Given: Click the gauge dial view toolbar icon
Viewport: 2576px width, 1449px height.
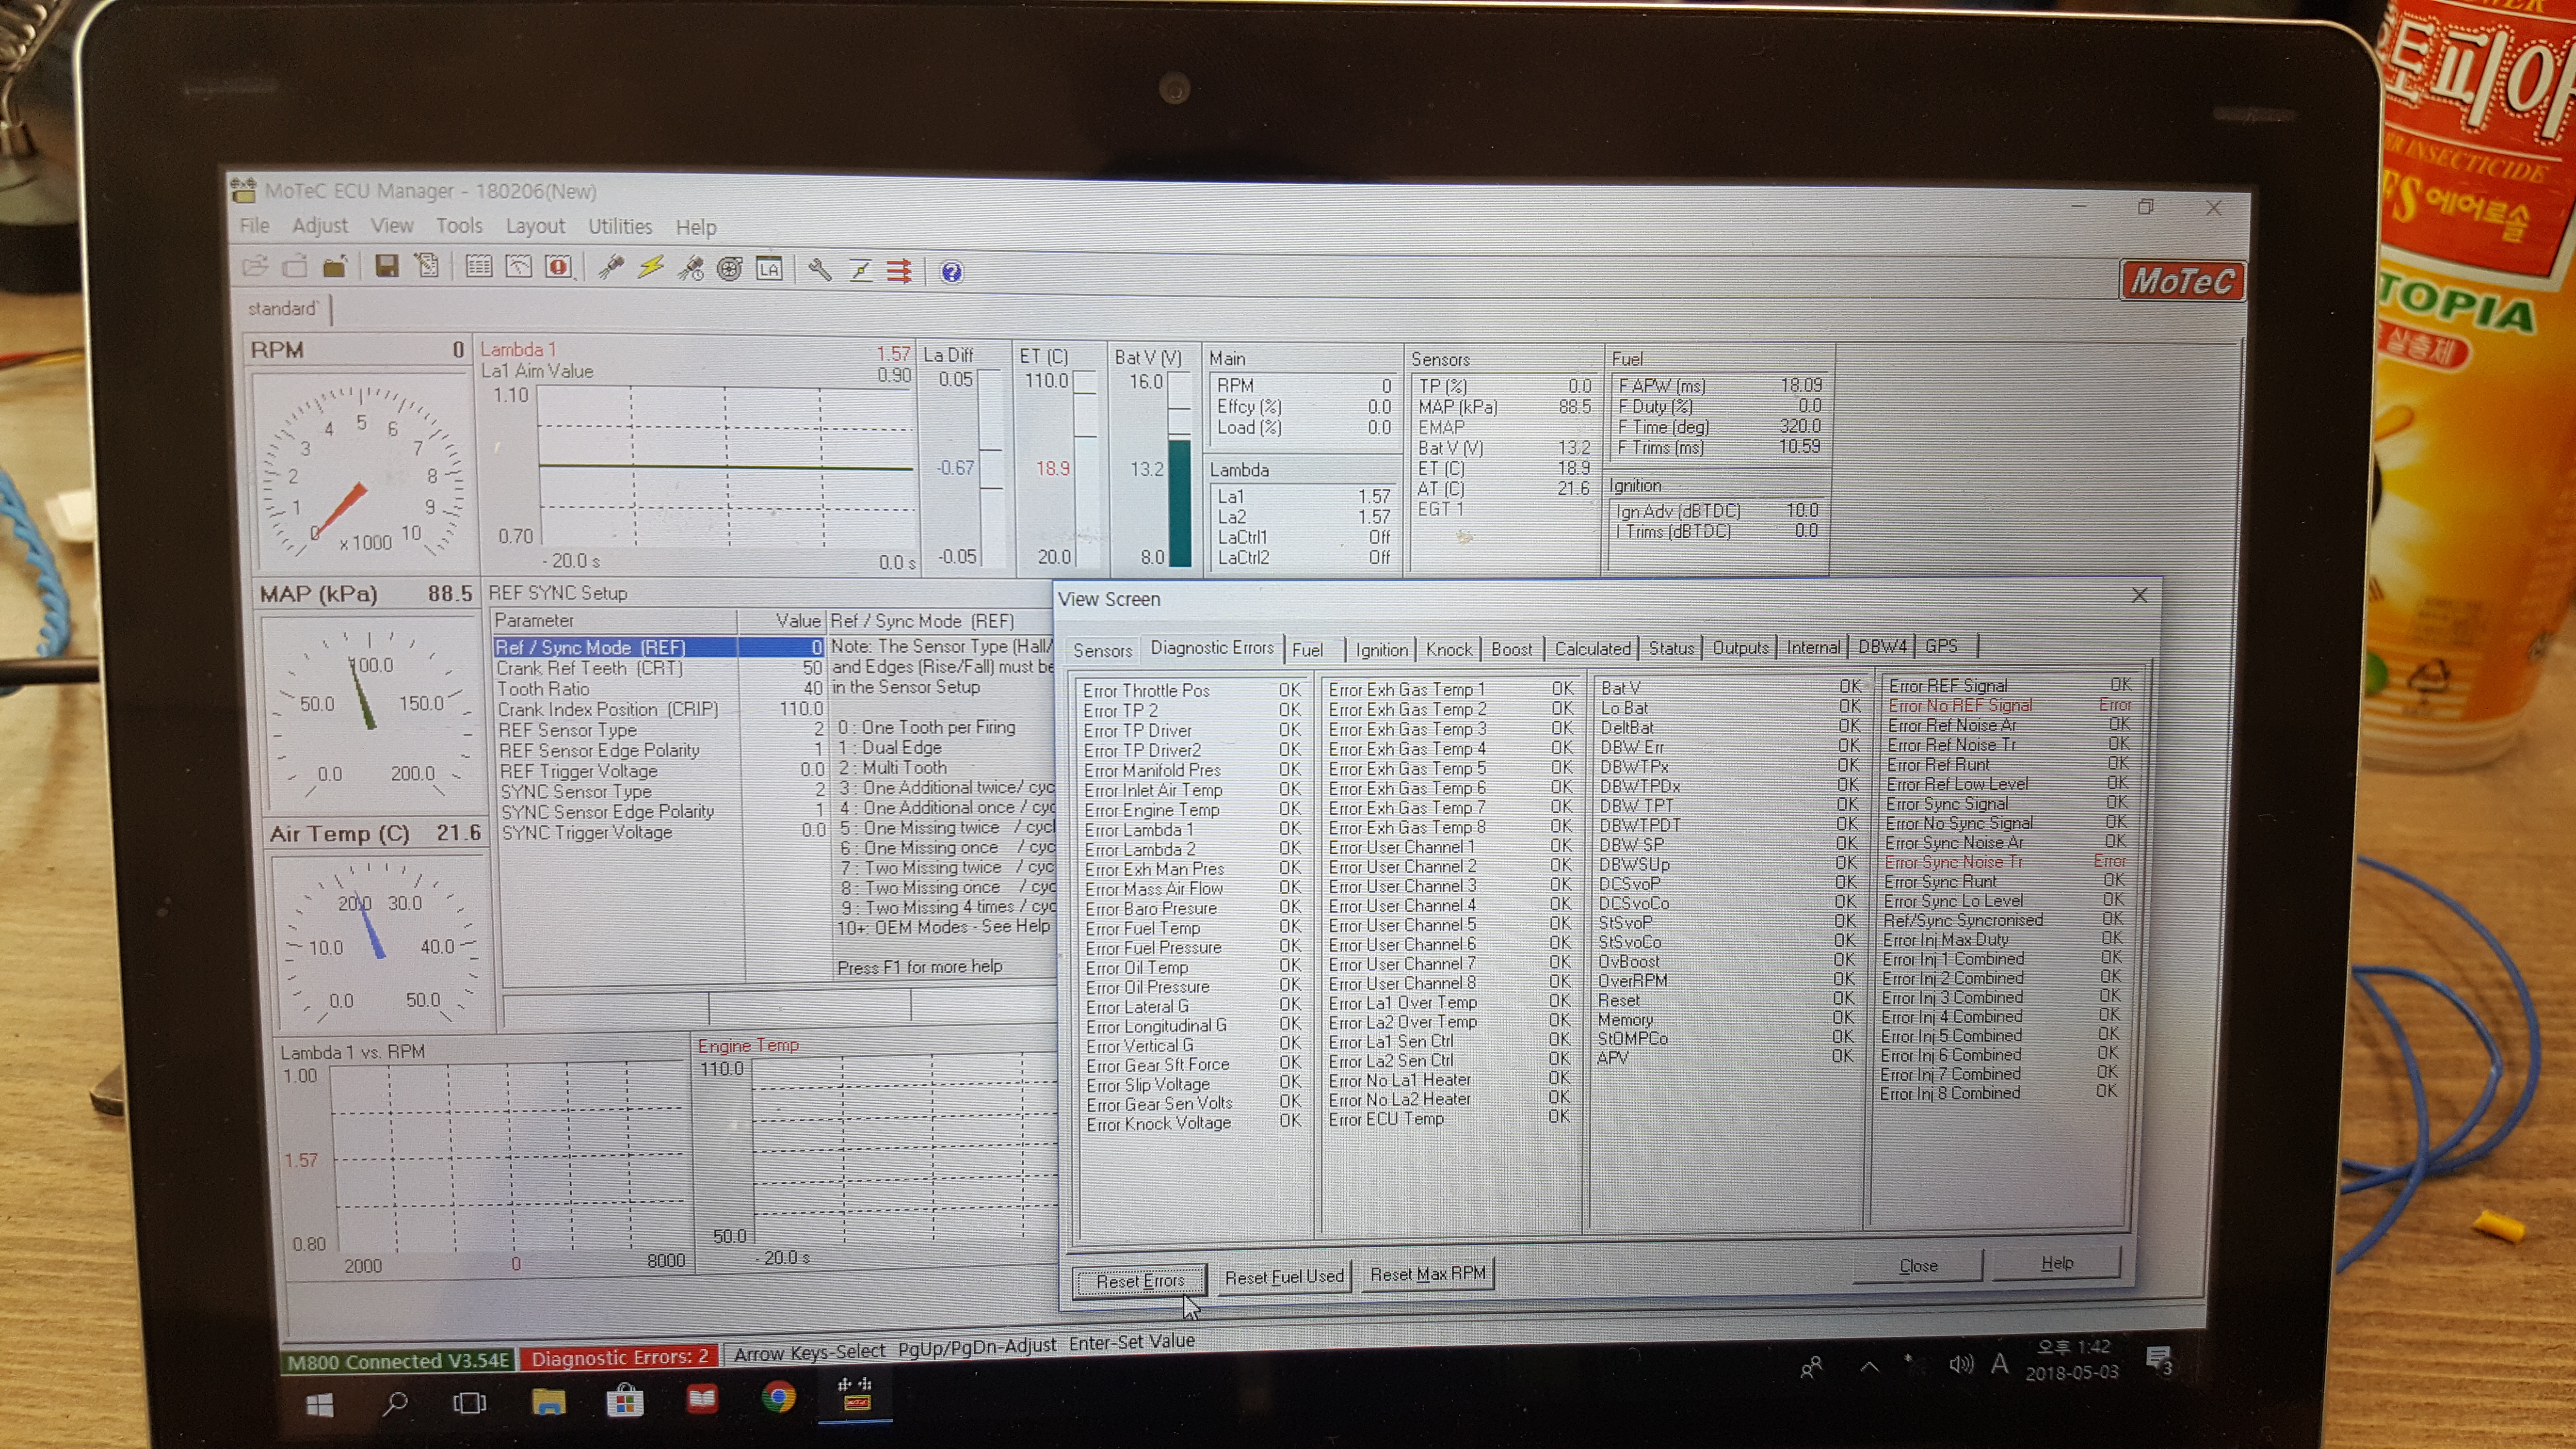Looking at the screenshot, I should click(x=518, y=267).
